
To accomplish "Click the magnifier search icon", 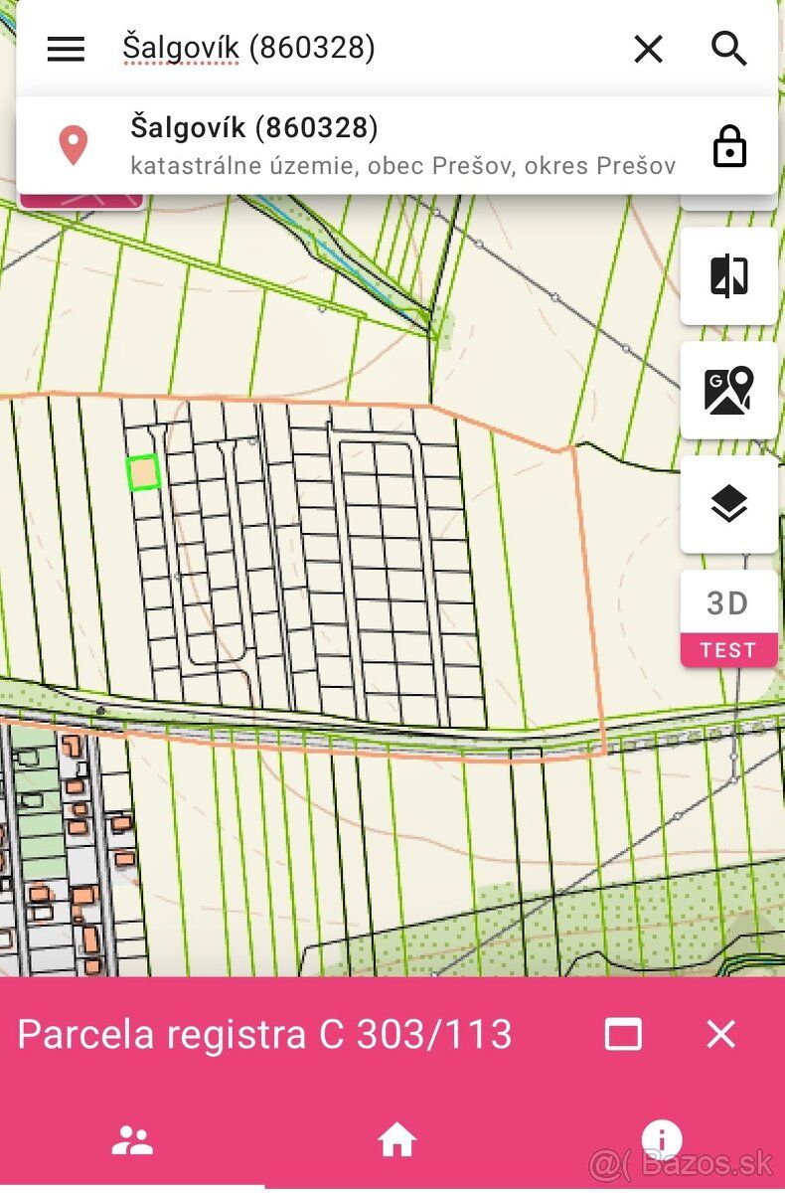I will [729, 48].
